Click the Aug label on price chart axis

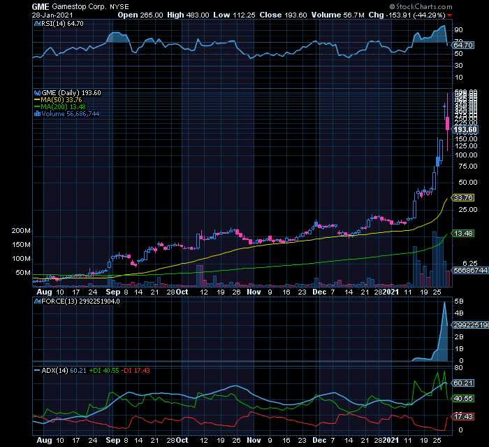coord(44,292)
